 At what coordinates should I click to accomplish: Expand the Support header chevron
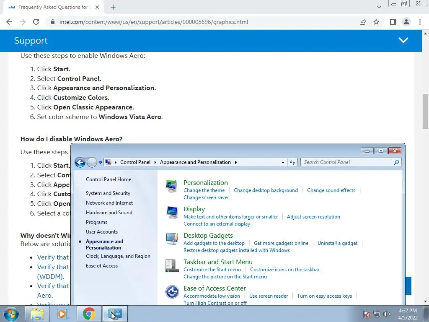pos(403,40)
